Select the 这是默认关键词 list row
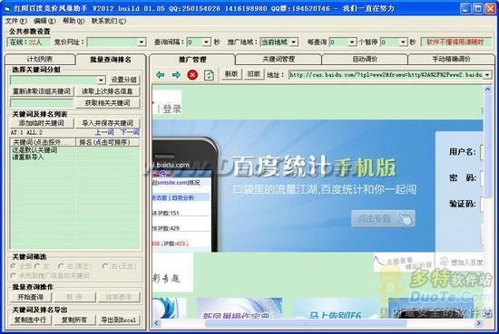 (34, 150)
